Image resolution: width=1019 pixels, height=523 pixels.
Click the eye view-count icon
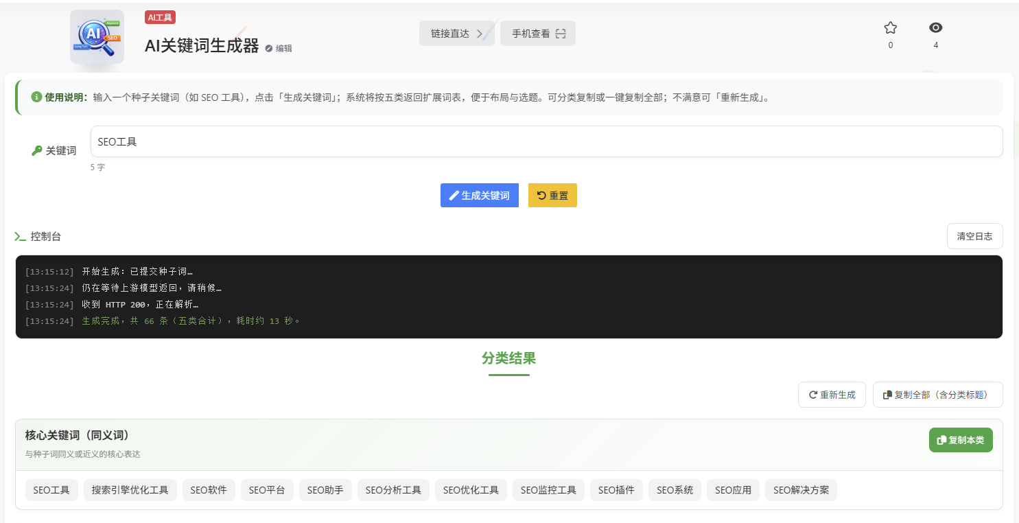(x=936, y=28)
